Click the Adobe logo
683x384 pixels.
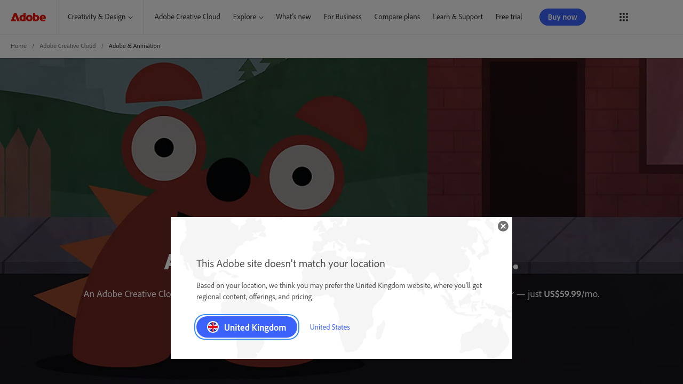point(28,17)
